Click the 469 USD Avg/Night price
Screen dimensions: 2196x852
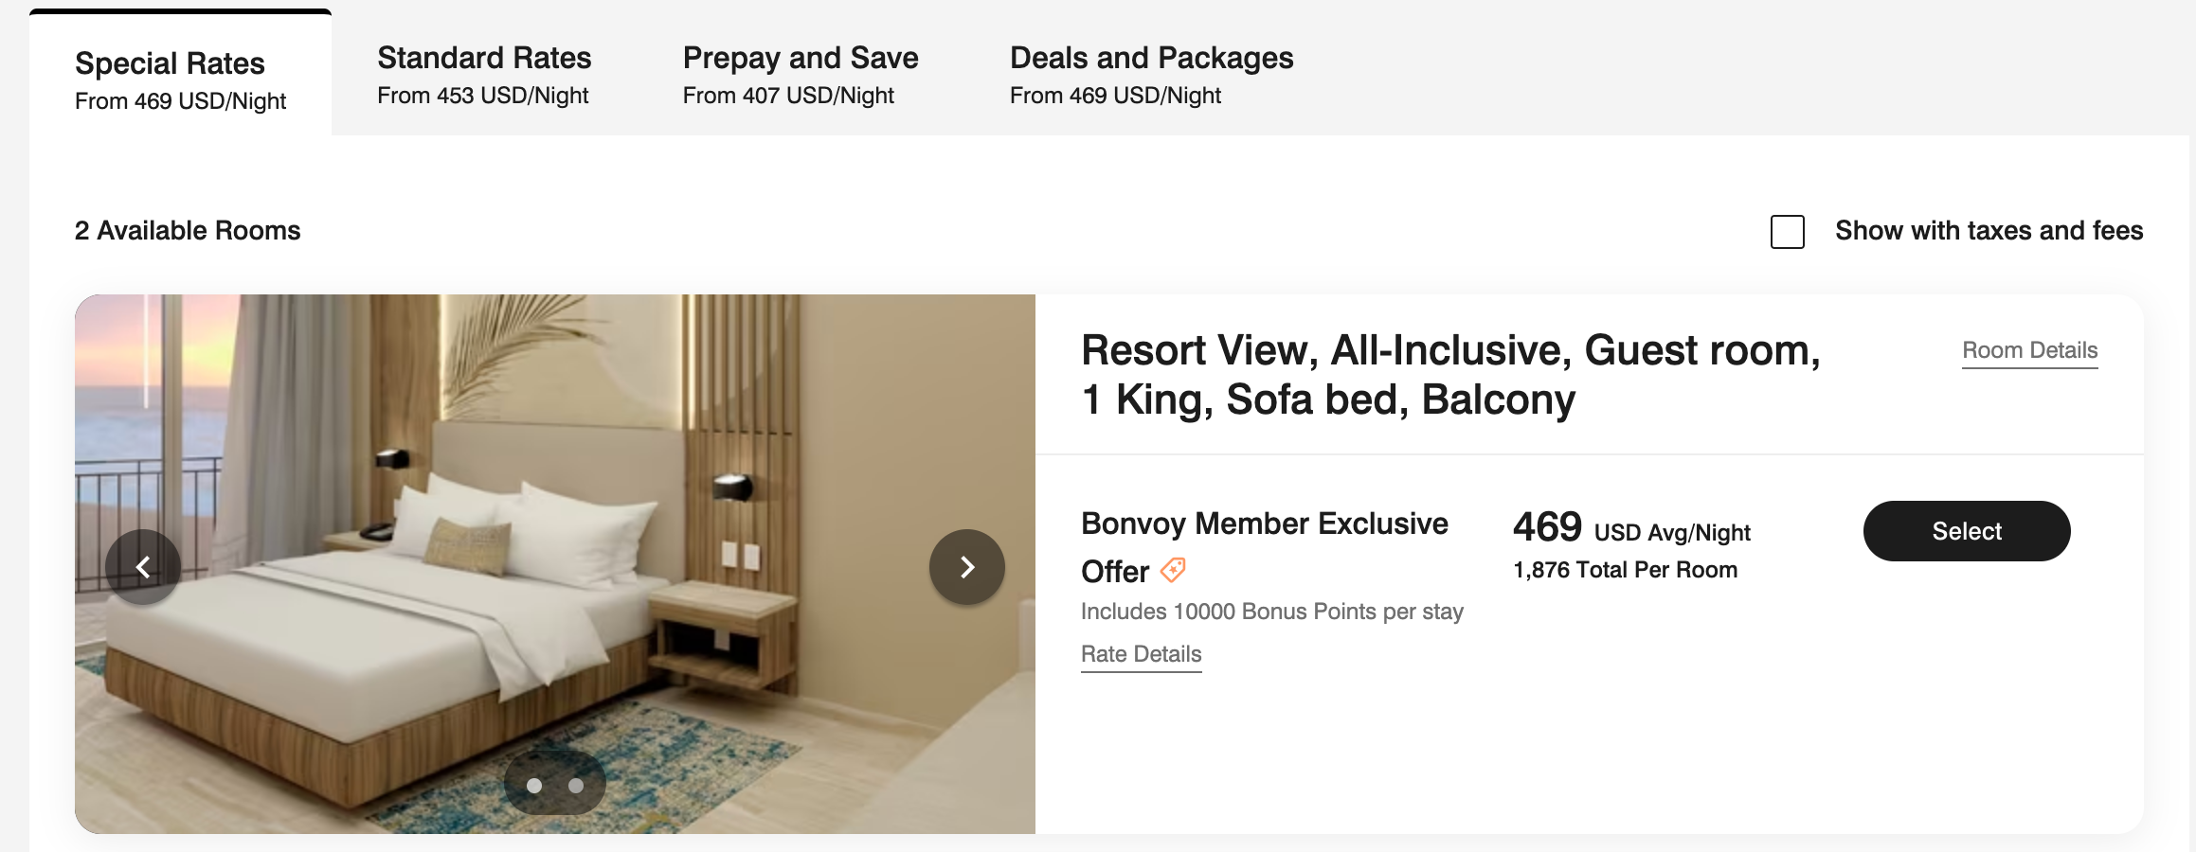pos(1631,528)
